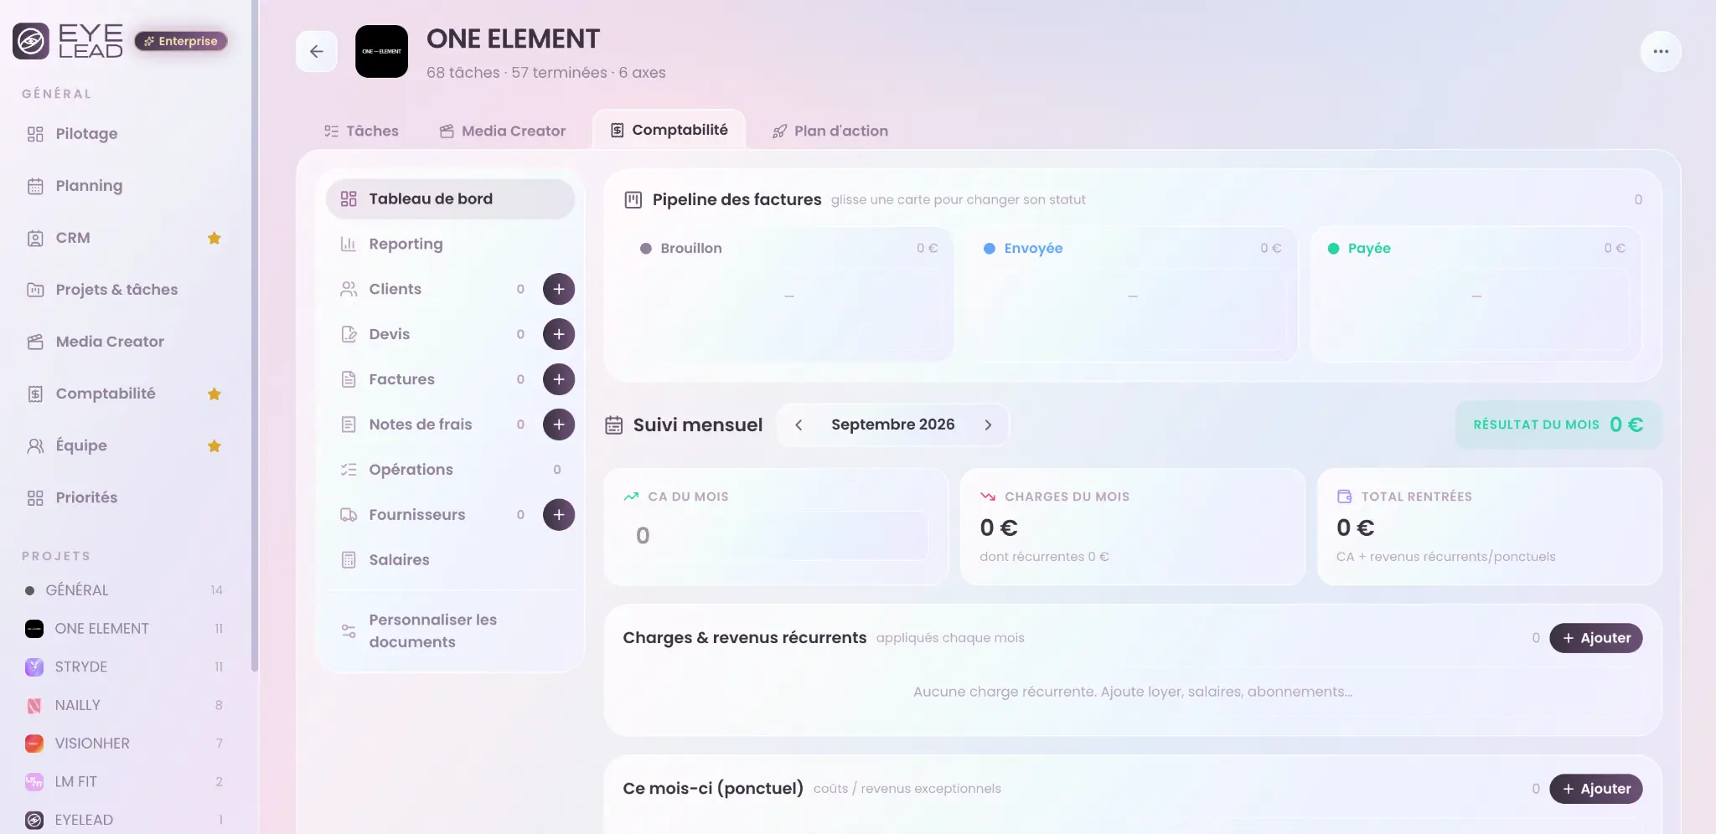
Task: Go to next month after Septembre 2026
Action: coord(988,425)
